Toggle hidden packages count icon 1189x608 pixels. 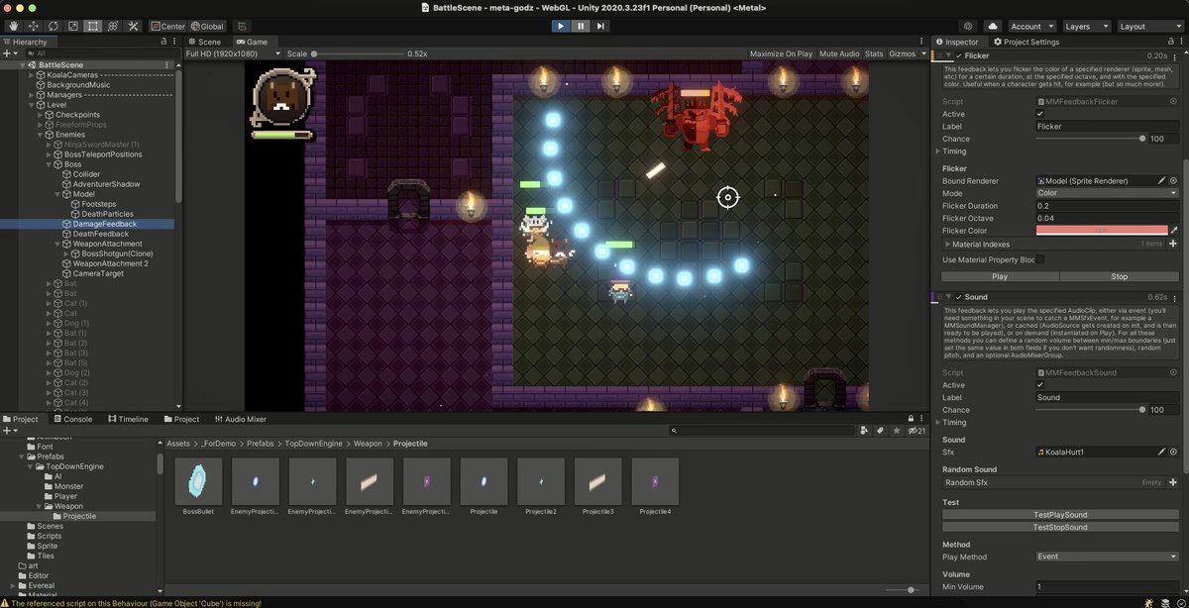click(x=916, y=431)
